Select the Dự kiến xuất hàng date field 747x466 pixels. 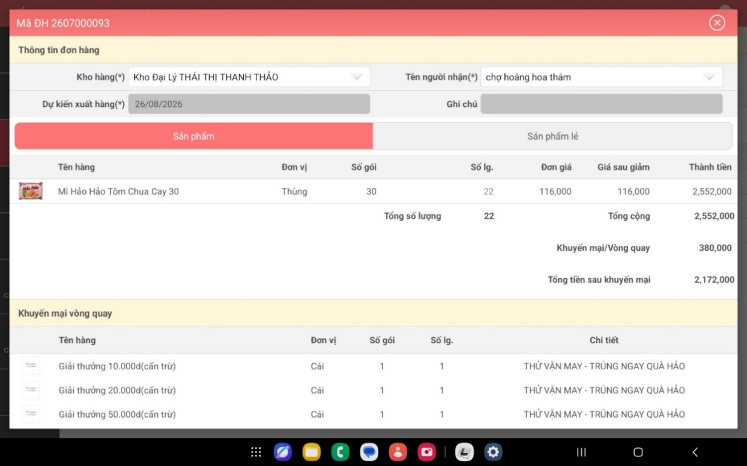pyautogui.click(x=249, y=104)
